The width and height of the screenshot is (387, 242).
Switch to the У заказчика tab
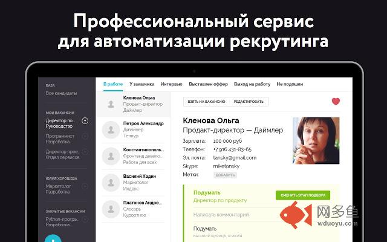(x=141, y=84)
